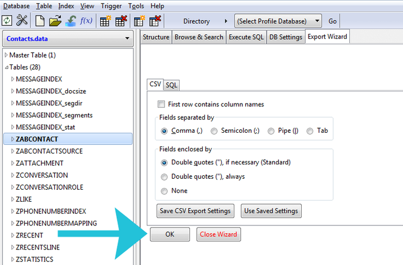
Task: Open the Select Profile Database dropdown
Action: pos(278,21)
